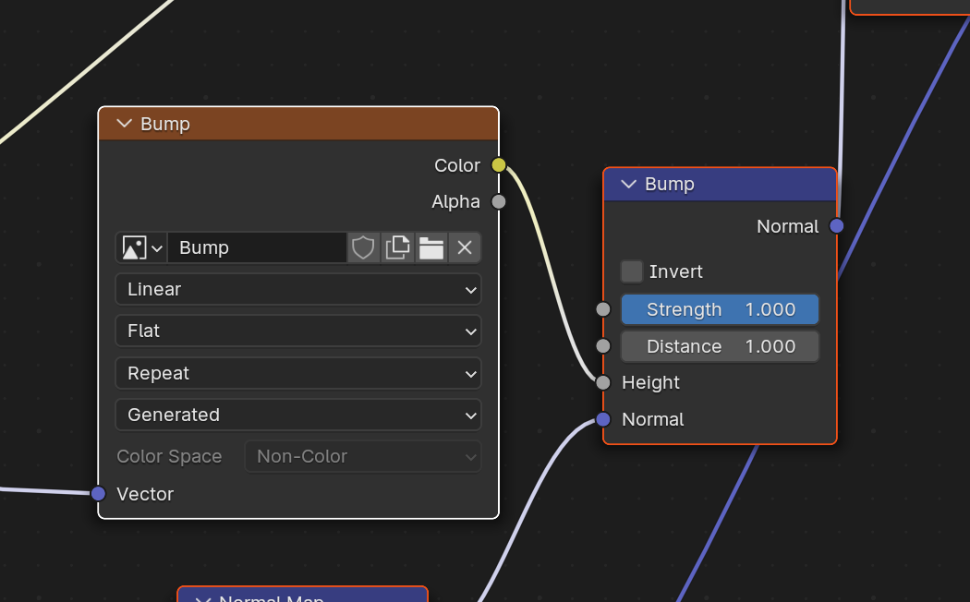Select the brown Bump image node header
This screenshot has height=602, width=970.
[x=298, y=124]
